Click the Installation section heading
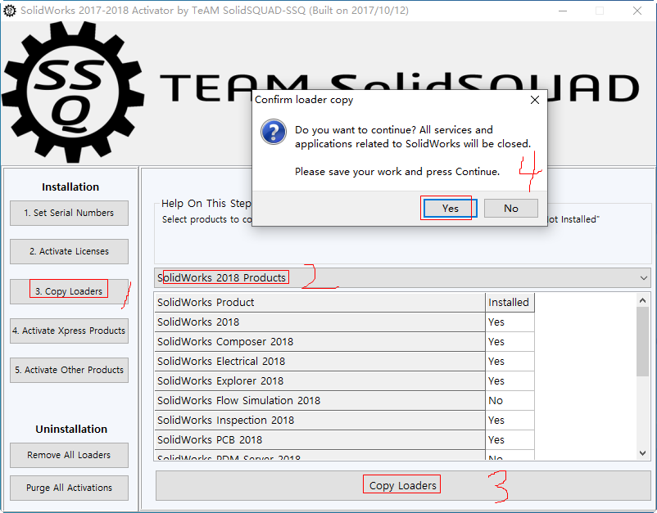Screen dimensions: 657x513 click(70, 187)
